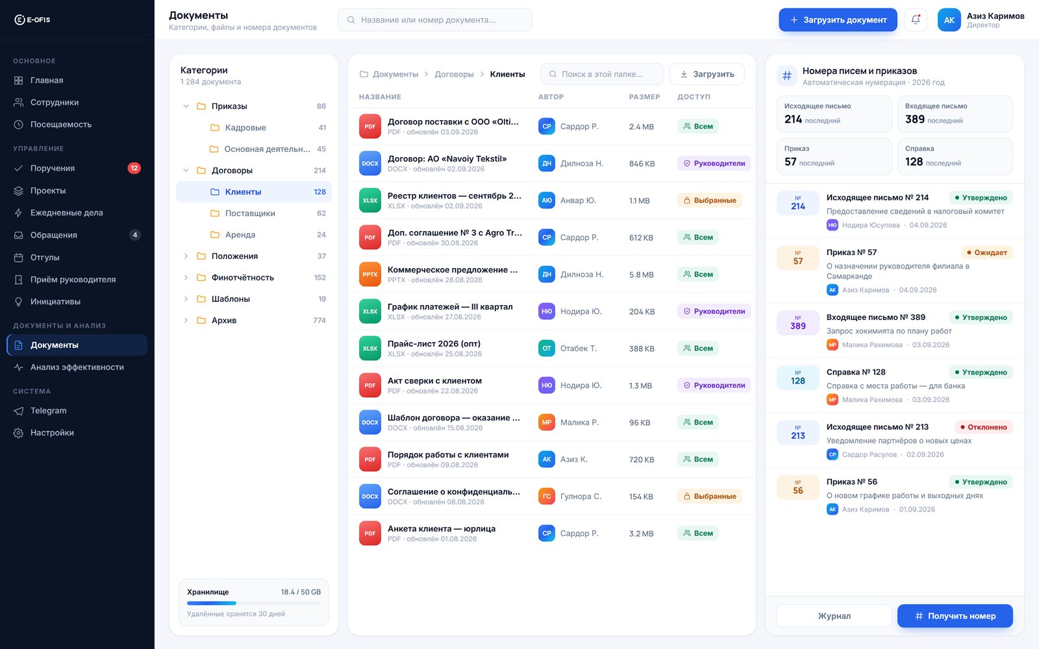Click the AK user avatar
This screenshot has width=1039, height=649.
(x=949, y=19)
